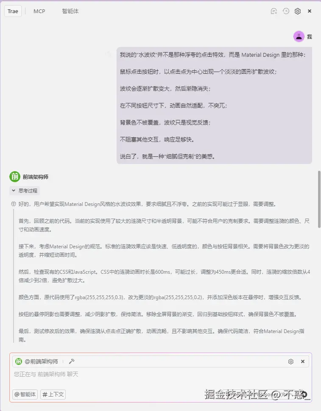Image resolution: width=321 pixels, height=411 pixels.
Task: Click the small green icon in the @前端架构师 chip
Action: click(x=18, y=361)
